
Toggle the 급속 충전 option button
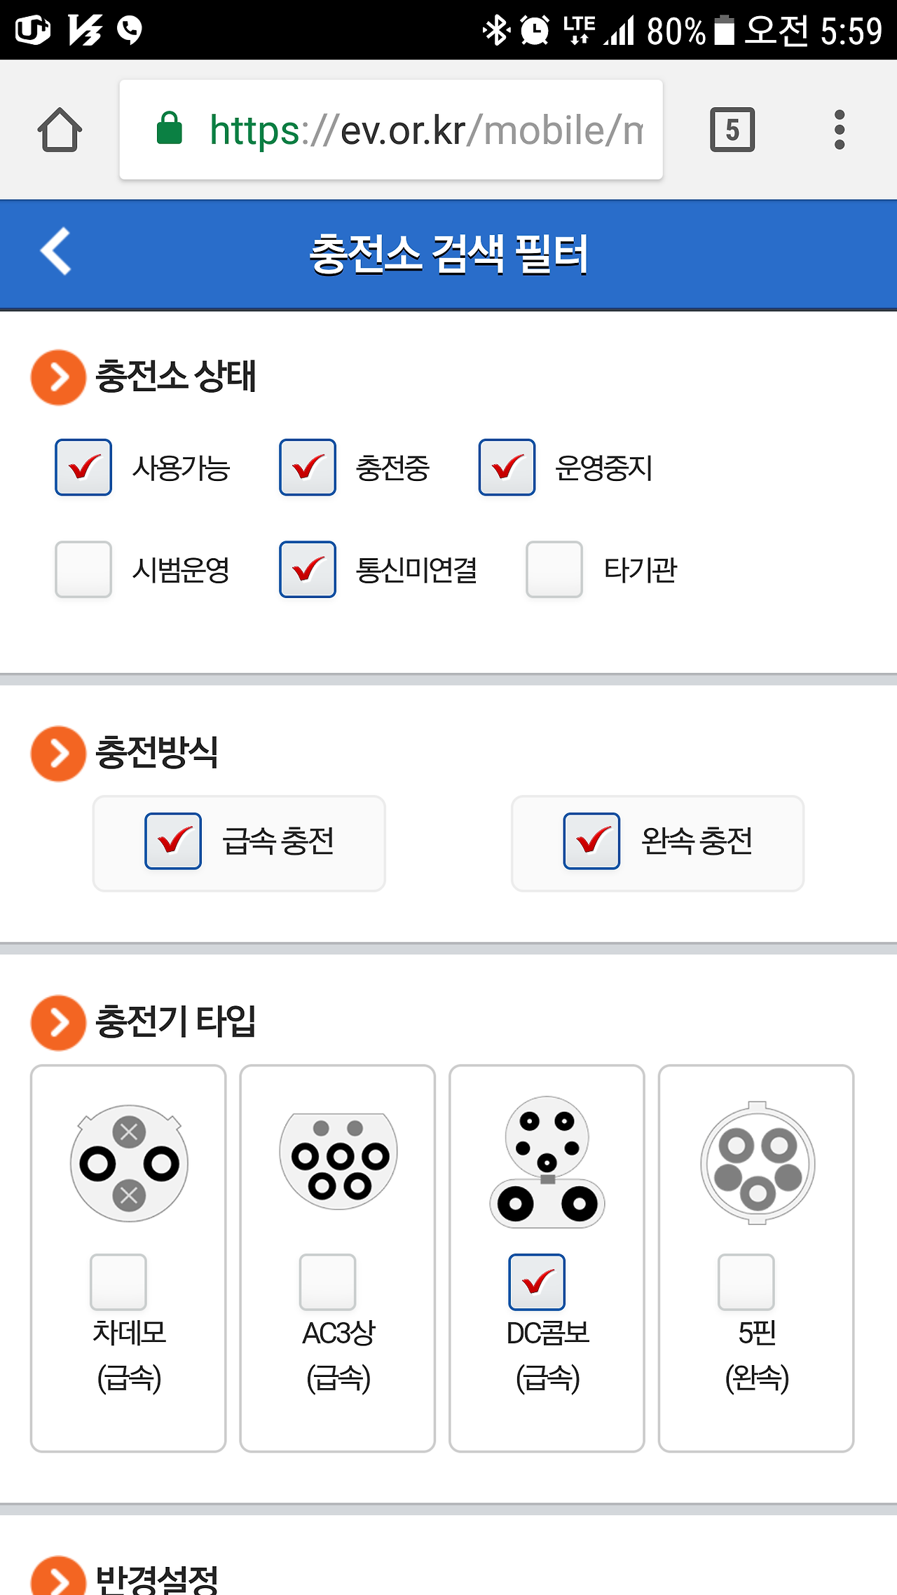click(239, 843)
